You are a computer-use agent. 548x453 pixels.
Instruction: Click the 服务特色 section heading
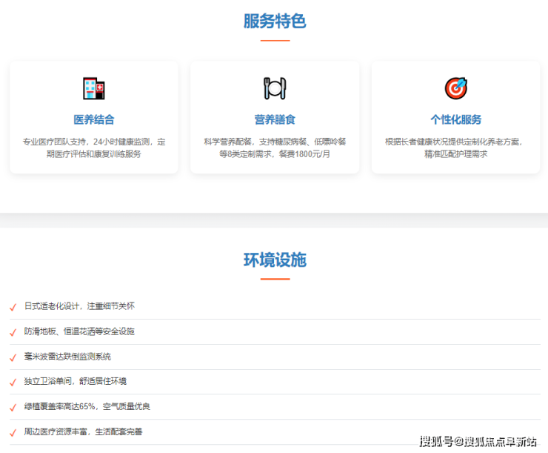(275, 21)
